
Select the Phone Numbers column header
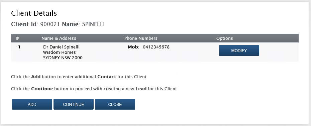click(x=141, y=38)
